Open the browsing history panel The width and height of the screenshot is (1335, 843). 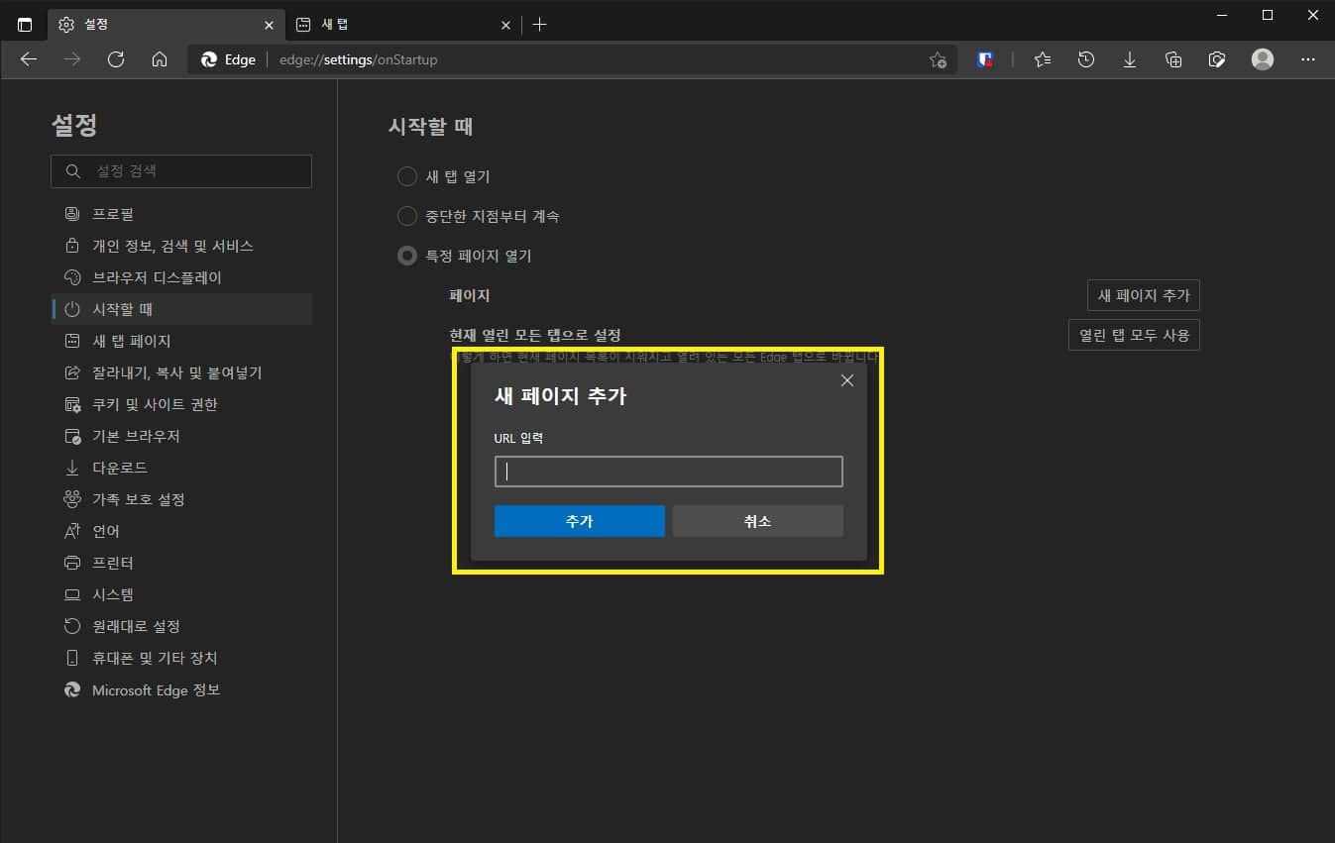[x=1086, y=59]
